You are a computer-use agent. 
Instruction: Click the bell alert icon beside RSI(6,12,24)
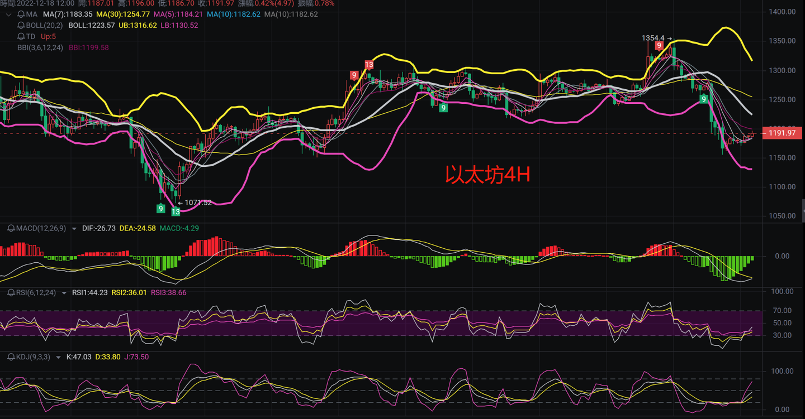pyautogui.click(x=11, y=292)
